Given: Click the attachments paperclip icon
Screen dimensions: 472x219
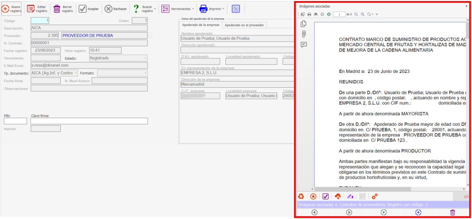Looking at the screenshot, I should [304, 34].
